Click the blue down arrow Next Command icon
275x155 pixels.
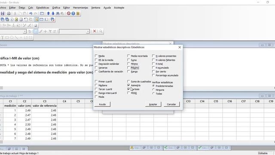[53, 13]
